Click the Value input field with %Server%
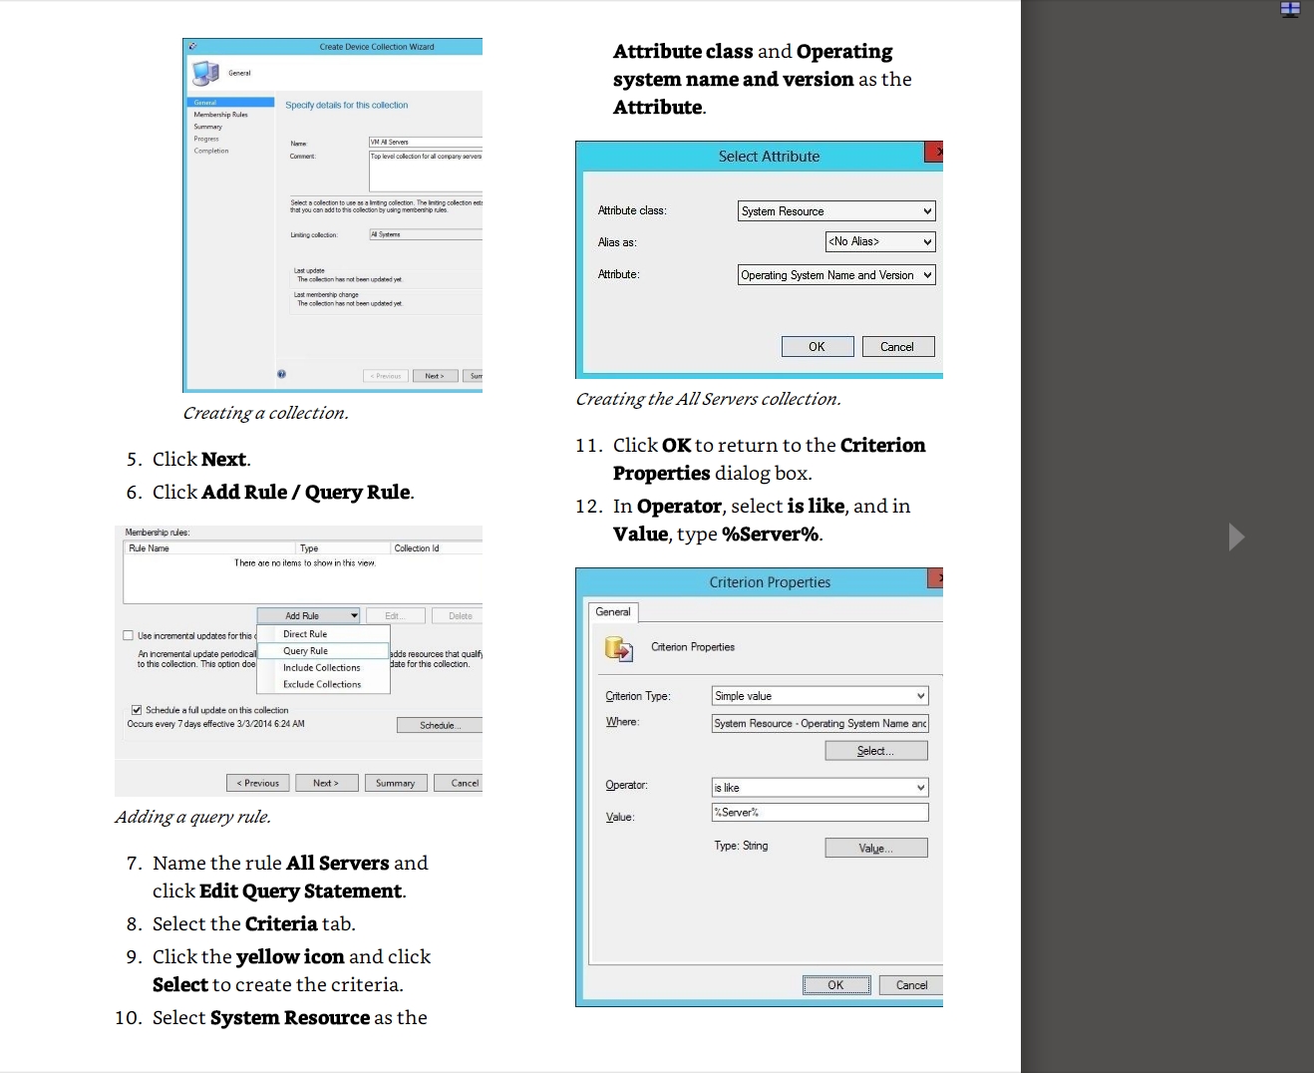1314x1073 pixels. [820, 813]
